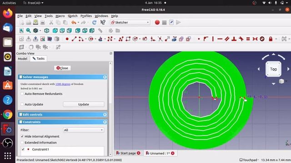Click the Top face of navigation cube

(273, 69)
